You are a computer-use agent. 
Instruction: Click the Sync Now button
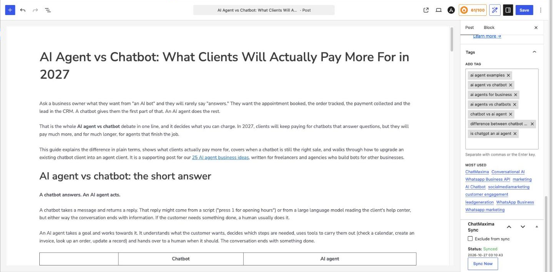(483, 264)
